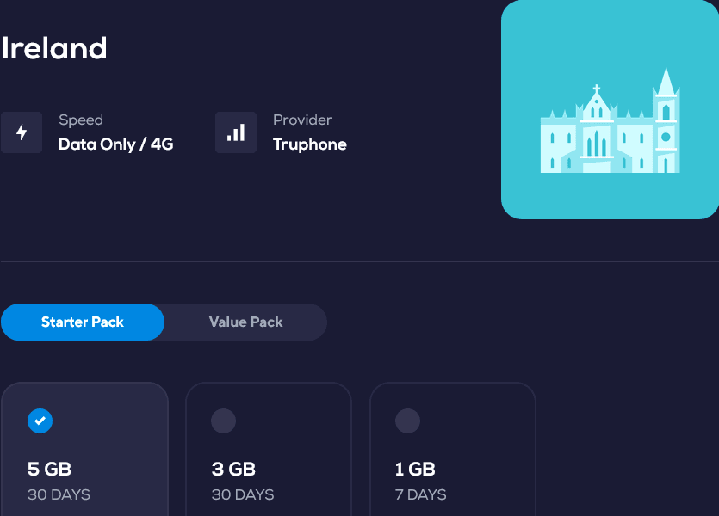The width and height of the screenshot is (719, 516).
Task: Click the 5 GB plan title
Action: [49, 470]
